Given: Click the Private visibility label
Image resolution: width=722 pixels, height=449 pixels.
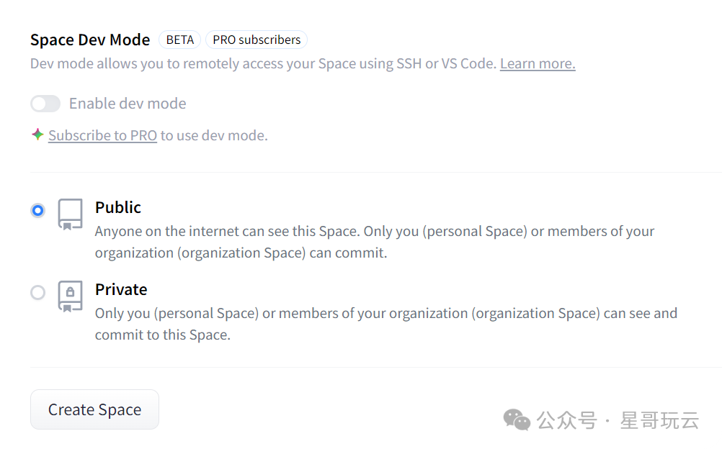Looking at the screenshot, I should click(121, 289).
